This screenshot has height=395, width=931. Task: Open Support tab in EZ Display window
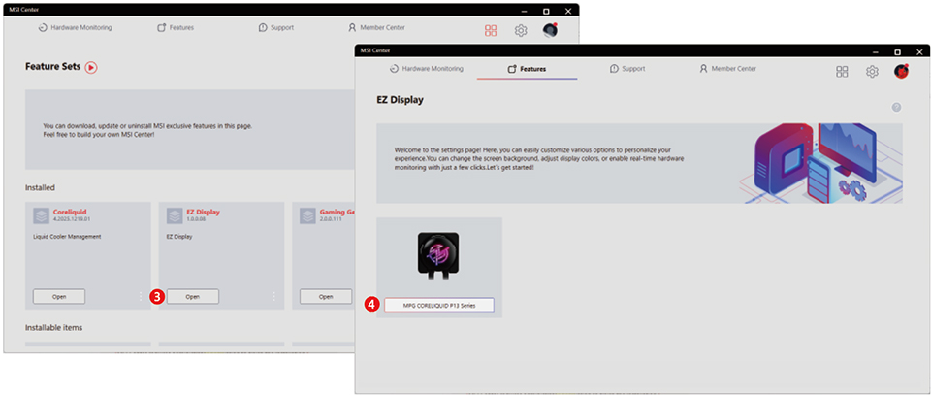626,69
